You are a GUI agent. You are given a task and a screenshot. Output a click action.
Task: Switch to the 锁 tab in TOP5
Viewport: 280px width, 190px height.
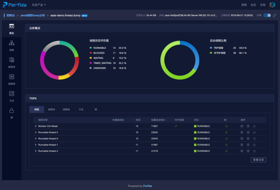[x=96, y=109]
